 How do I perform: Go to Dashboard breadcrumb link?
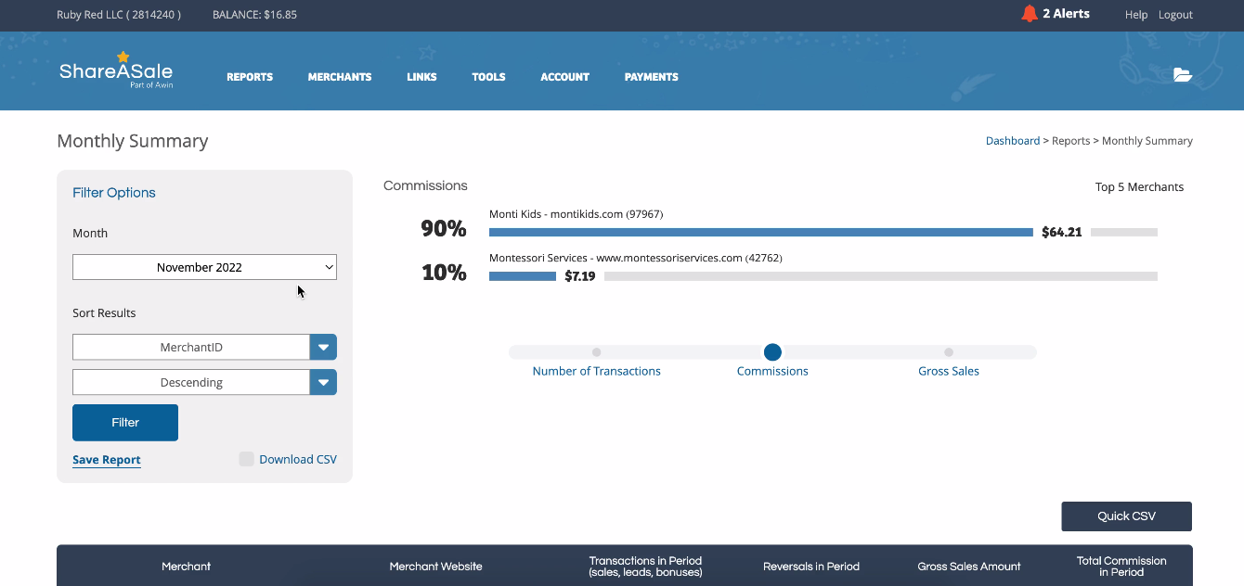pyautogui.click(x=1013, y=141)
